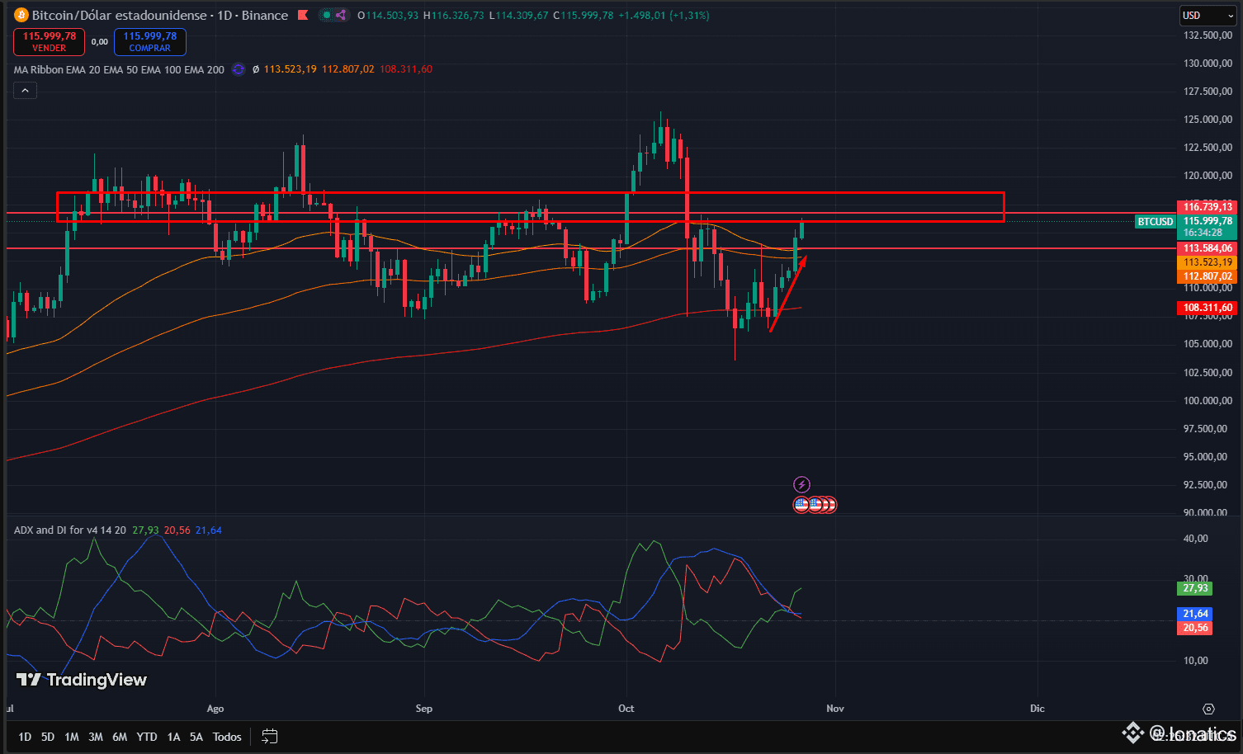This screenshot has height=754, width=1243.
Task: Click the 115.999,78 current price axis label
Action: [x=1208, y=221]
